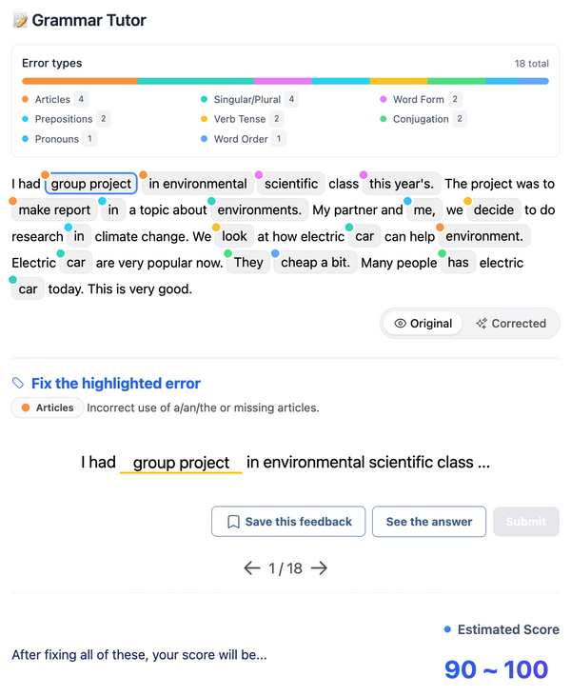571x696 pixels.
Task: Click the bookmark icon in Save this feedback
Action: point(232,522)
